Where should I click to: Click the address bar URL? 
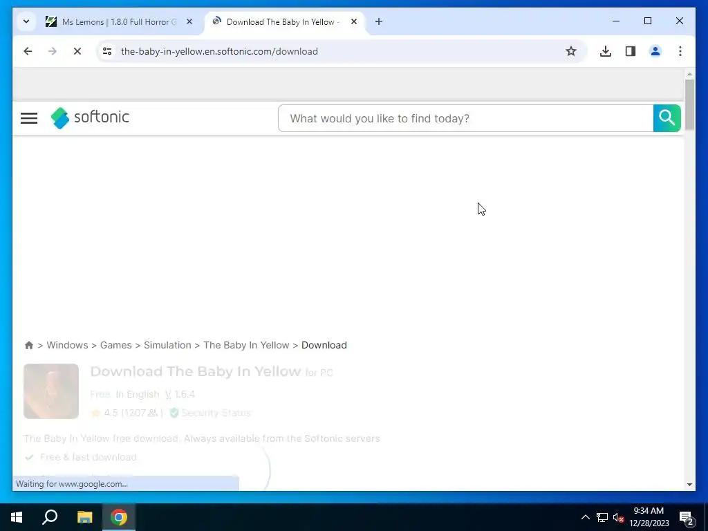[x=219, y=51]
